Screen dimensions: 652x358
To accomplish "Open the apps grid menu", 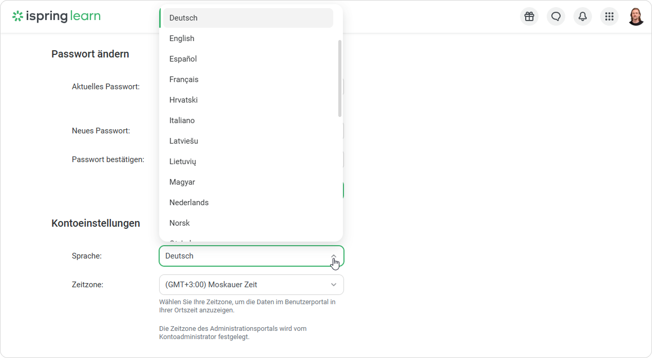I will pyautogui.click(x=609, y=16).
